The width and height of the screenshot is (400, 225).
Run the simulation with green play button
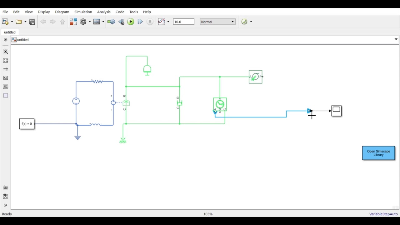tap(131, 22)
